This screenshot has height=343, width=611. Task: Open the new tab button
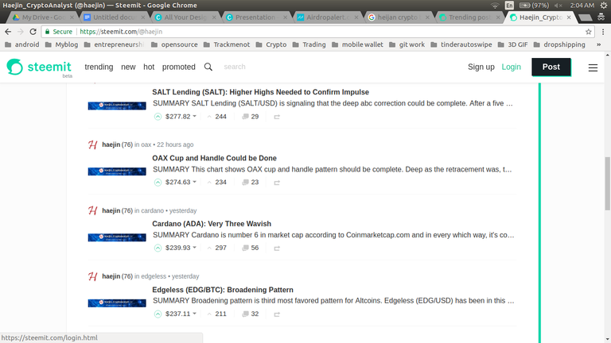click(x=586, y=17)
